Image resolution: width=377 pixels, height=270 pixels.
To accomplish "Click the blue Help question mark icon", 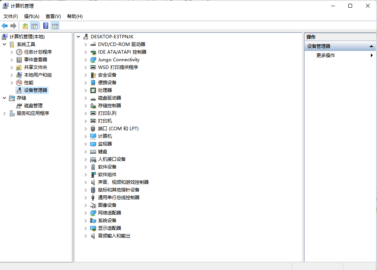I will pyautogui.click(x=46, y=26).
